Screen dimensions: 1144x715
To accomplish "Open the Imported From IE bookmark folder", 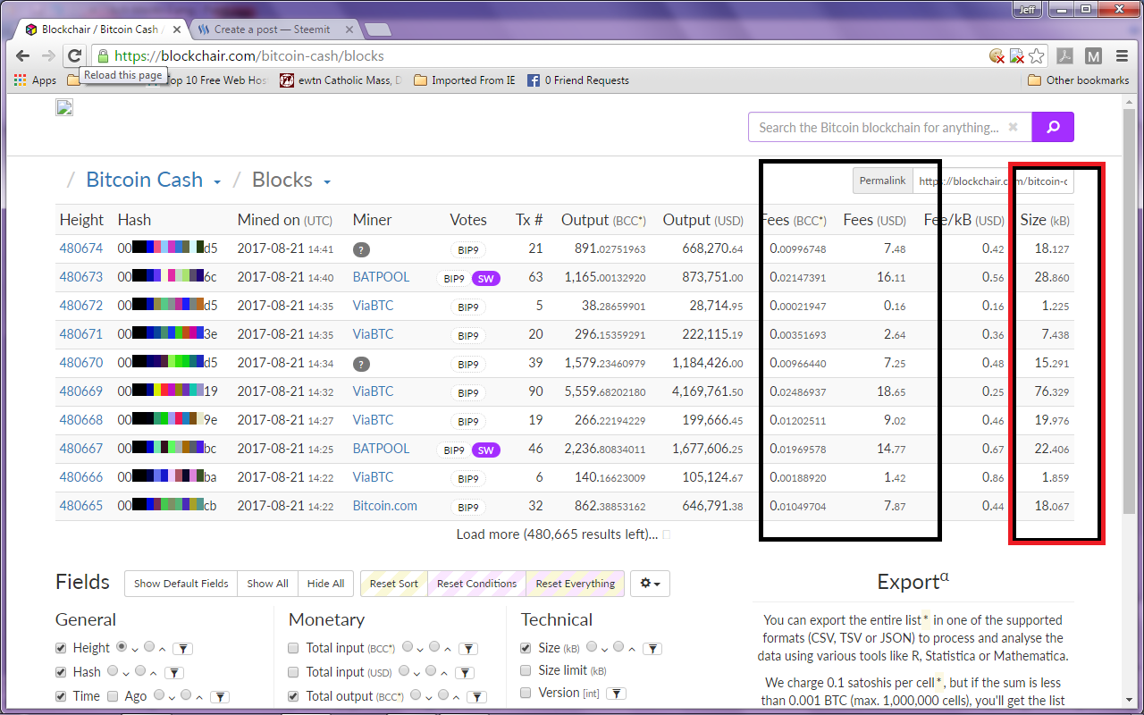I will 465,80.
